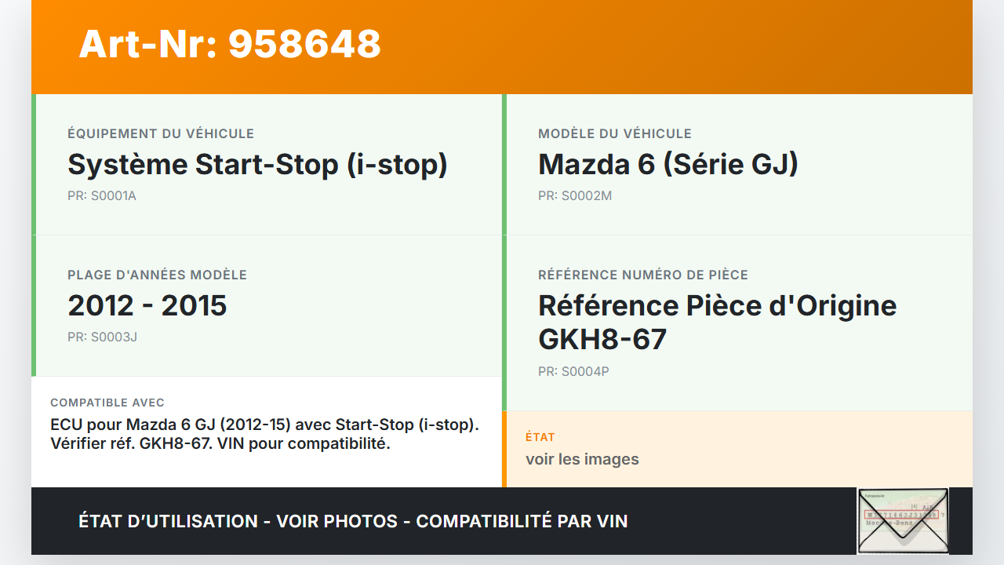Click the PR: S0004P code
Screen dimensions: 1004x565
573,372
